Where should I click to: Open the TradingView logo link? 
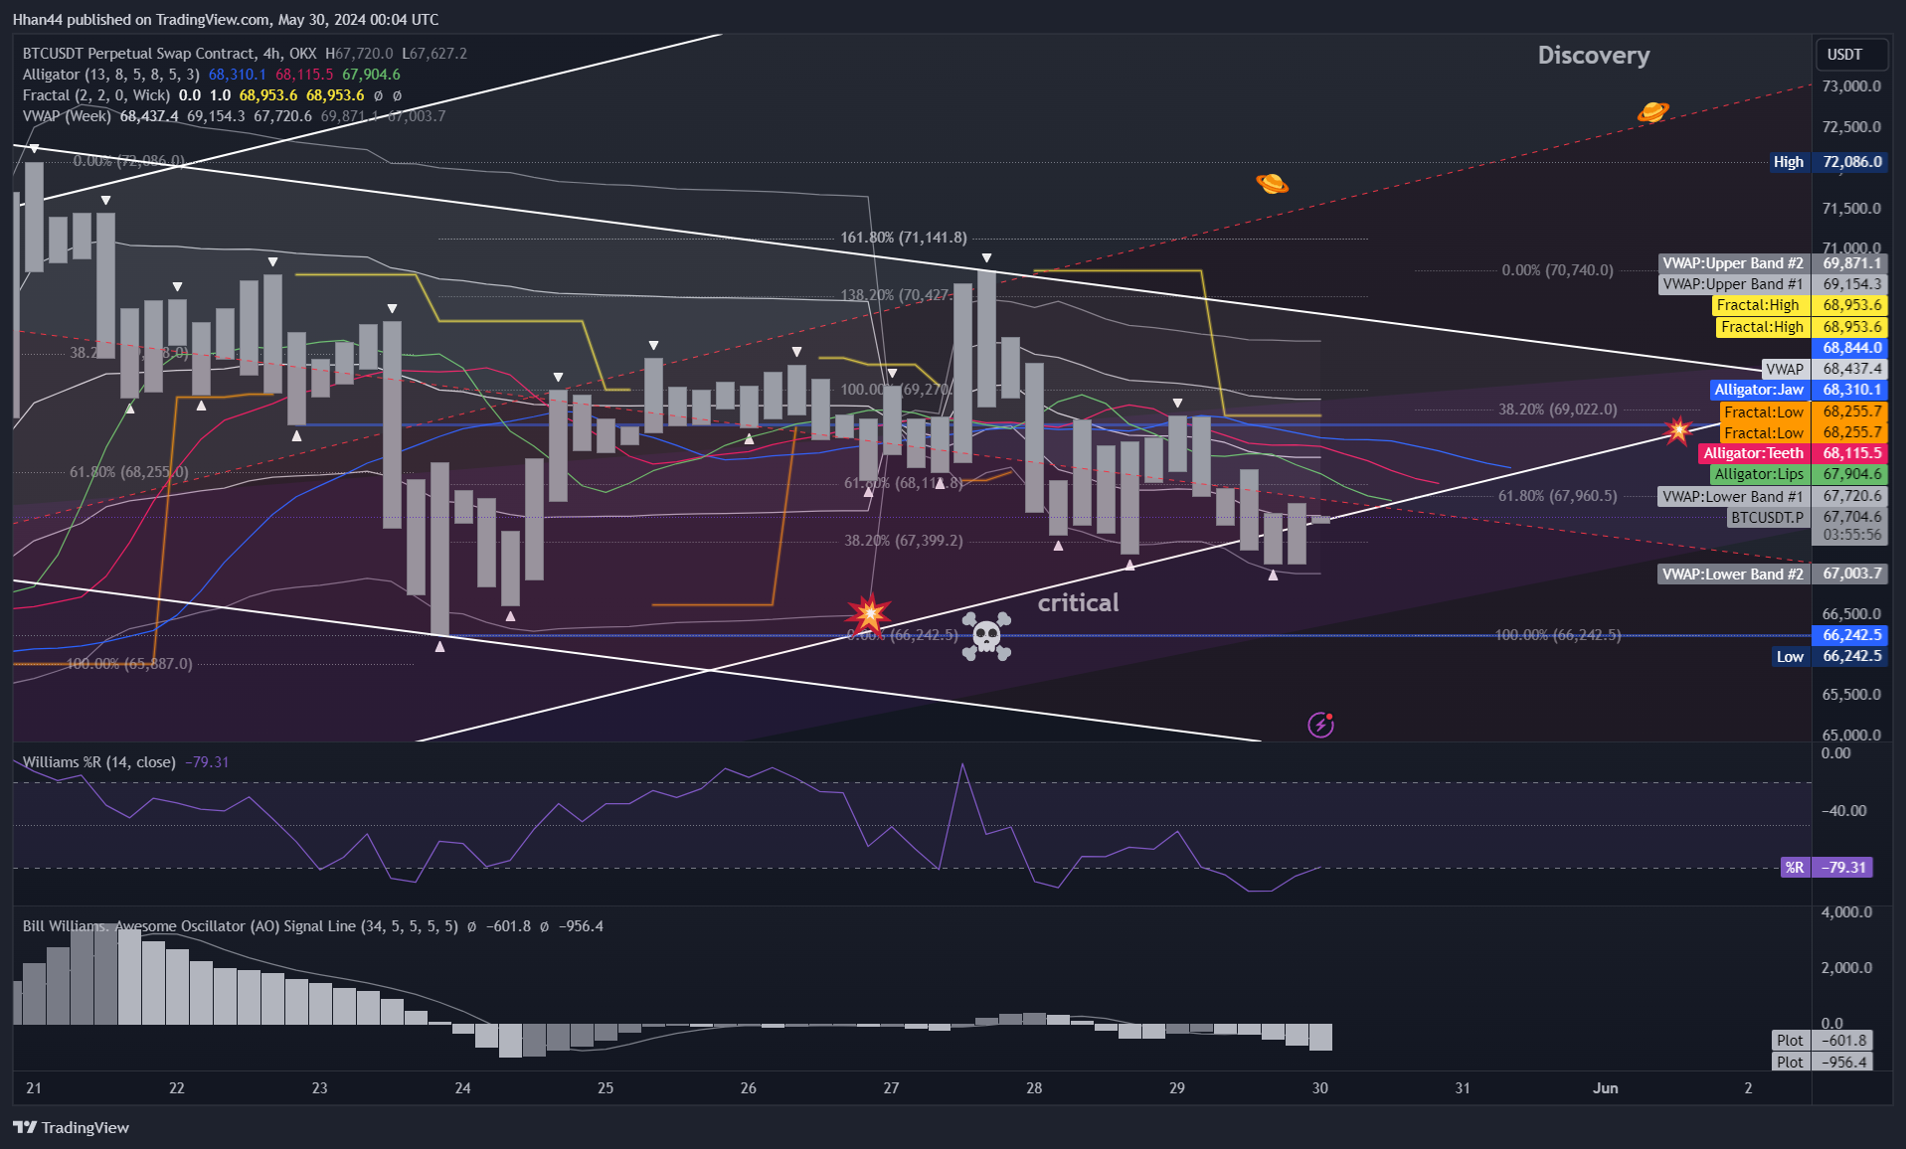[x=72, y=1127]
